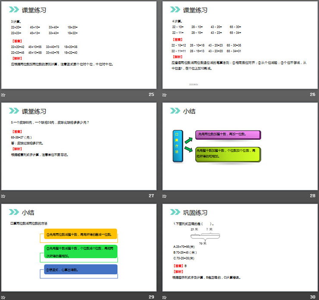Click the orange step ① box on slide 29
Viewport: 319px width, 300px height.
(x=81, y=234)
